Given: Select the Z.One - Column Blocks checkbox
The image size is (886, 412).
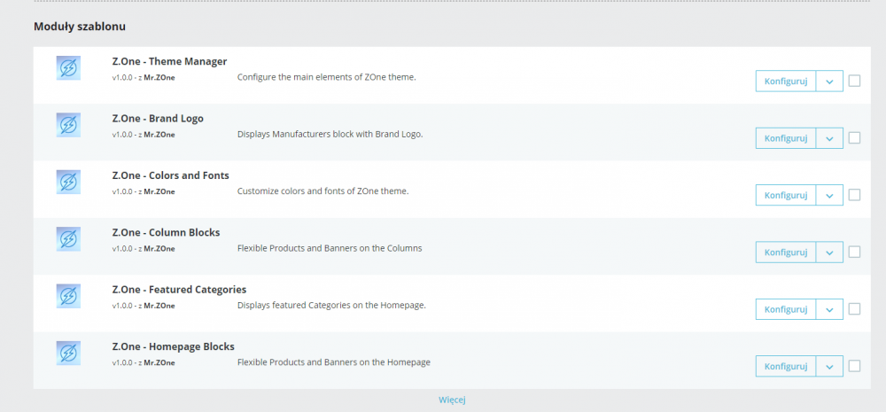Looking at the screenshot, I should pyautogui.click(x=854, y=252).
